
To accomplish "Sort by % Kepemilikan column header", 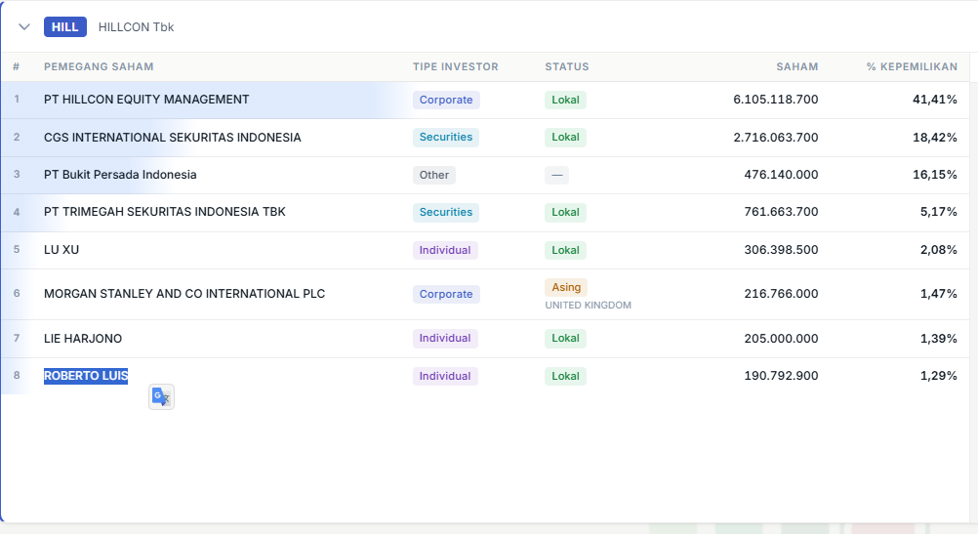I will point(912,66).
